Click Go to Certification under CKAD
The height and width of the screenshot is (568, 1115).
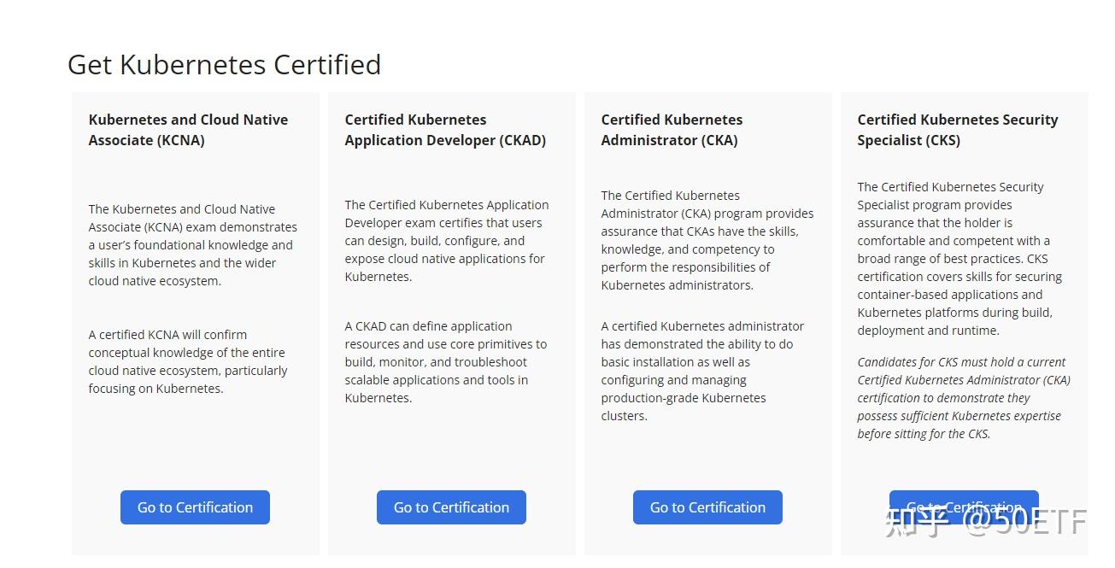[451, 507]
